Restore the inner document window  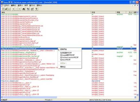tap(135, 5)
